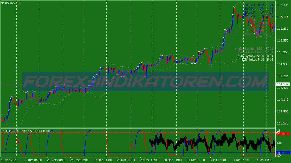Select the 115.830 price axis label
Screen dimensions: 291x163
click(283, 29)
